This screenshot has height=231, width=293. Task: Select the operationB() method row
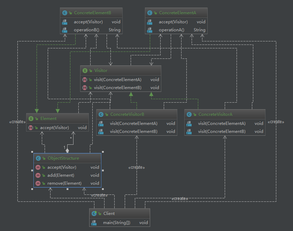[x=86, y=30]
